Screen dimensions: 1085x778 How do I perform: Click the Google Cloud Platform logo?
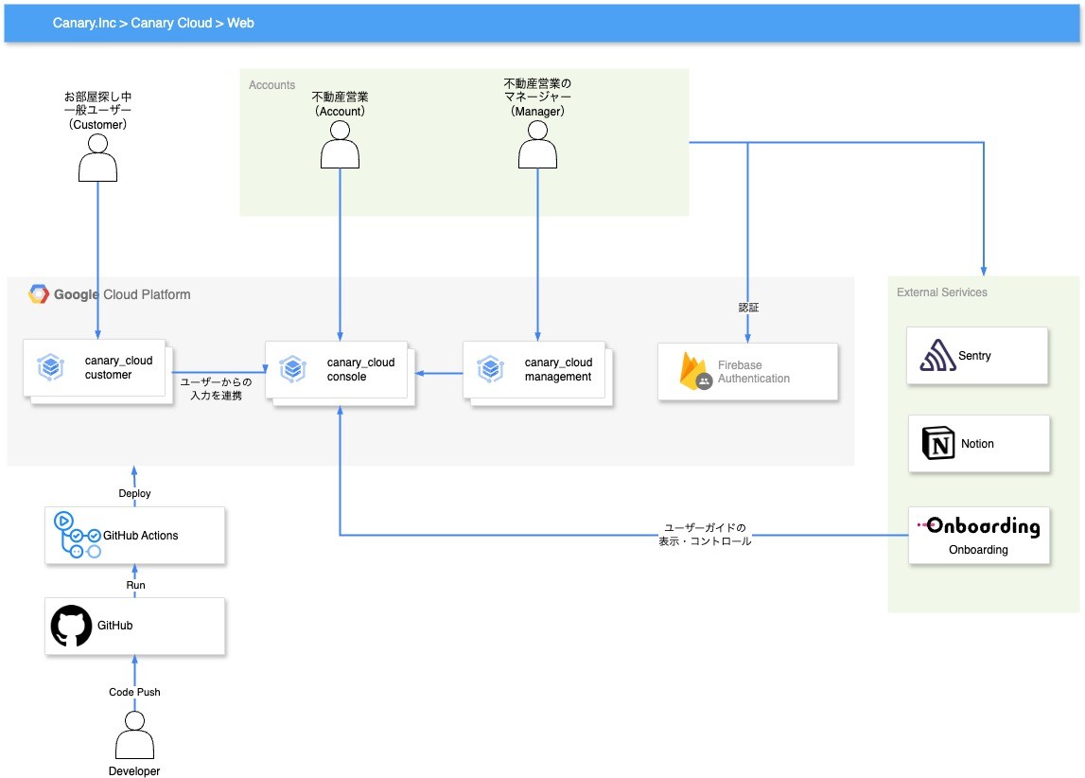[x=39, y=294]
